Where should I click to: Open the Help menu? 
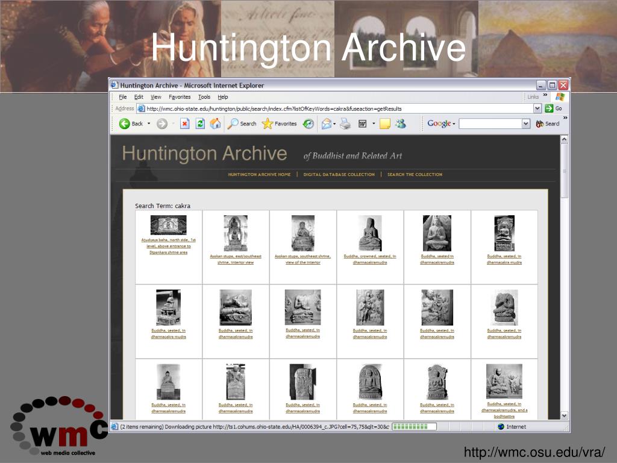click(x=223, y=97)
